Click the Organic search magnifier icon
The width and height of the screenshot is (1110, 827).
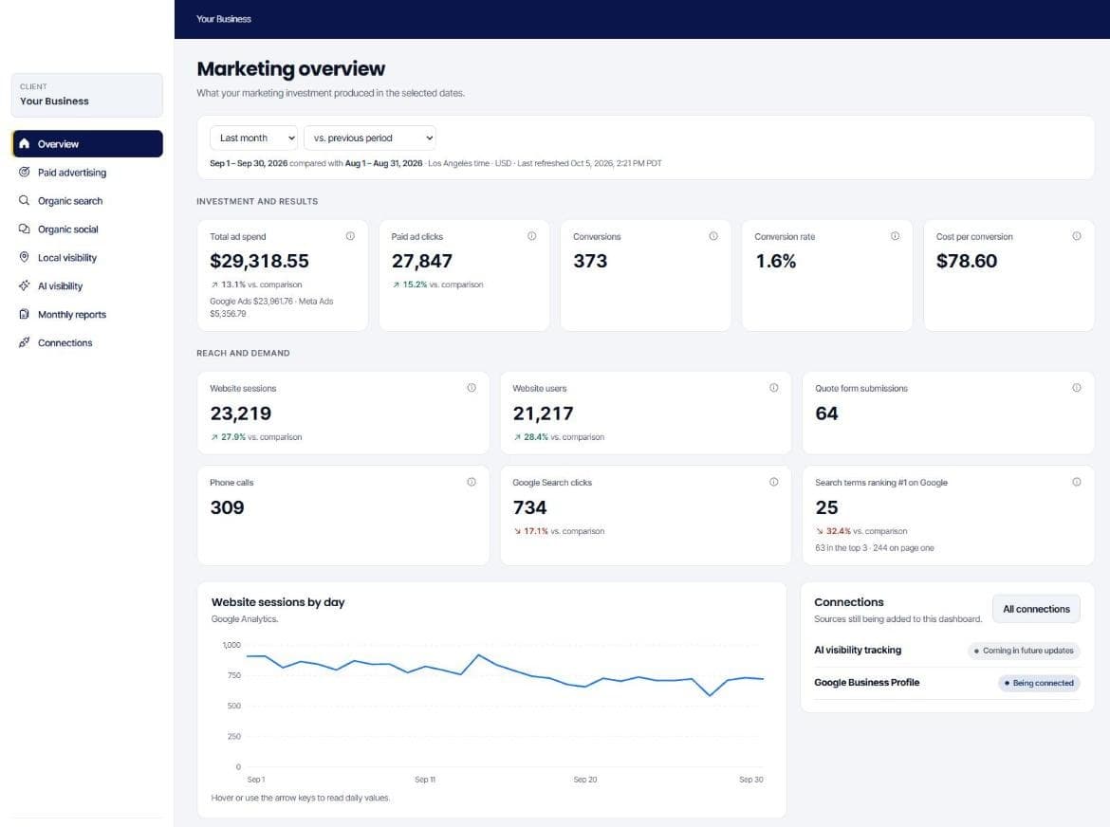point(24,200)
